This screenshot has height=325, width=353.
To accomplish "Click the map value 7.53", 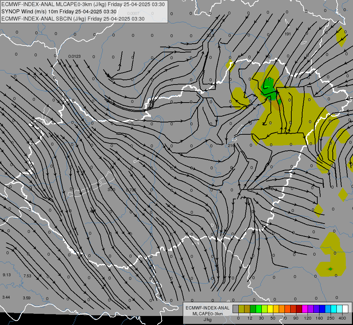I will (27, 276).
